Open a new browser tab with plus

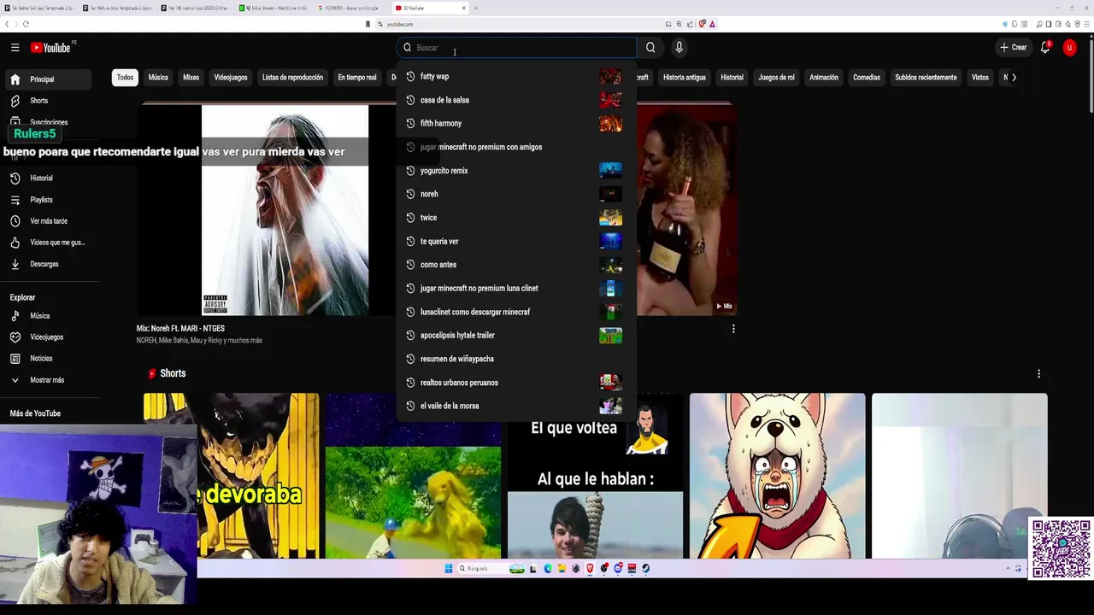coord(476,8)
